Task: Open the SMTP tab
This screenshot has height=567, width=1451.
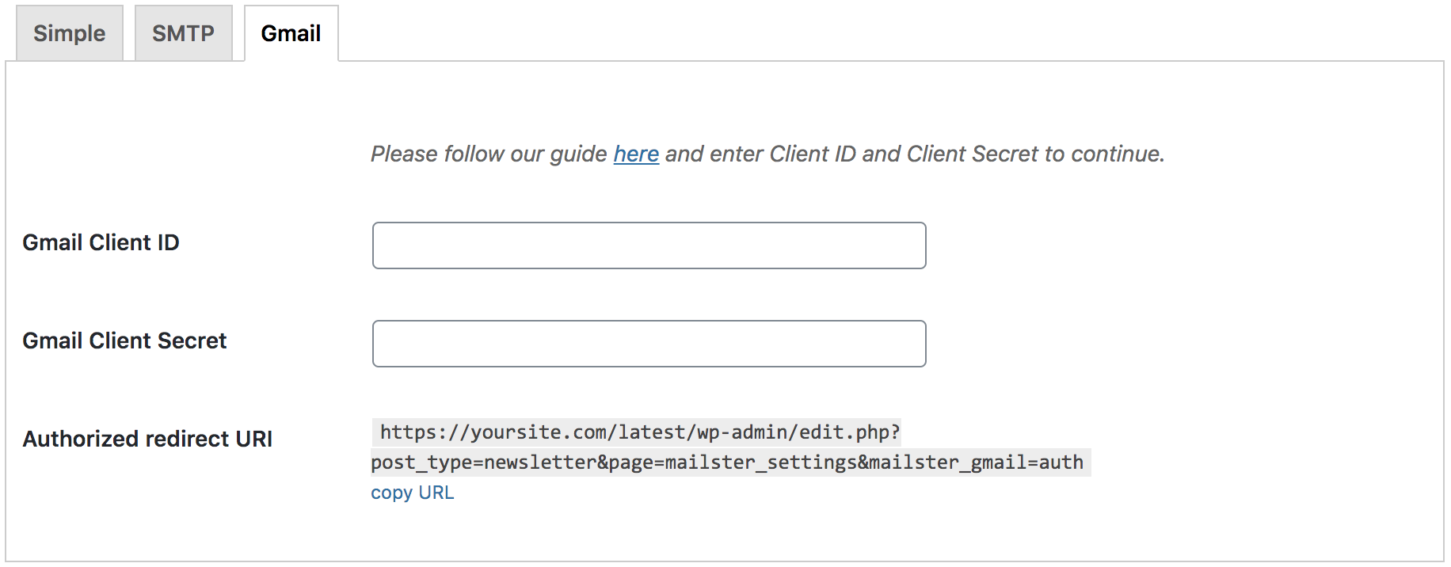Action: click(183, 33)
